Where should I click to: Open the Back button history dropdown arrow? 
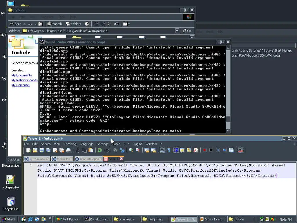point(24,24)
